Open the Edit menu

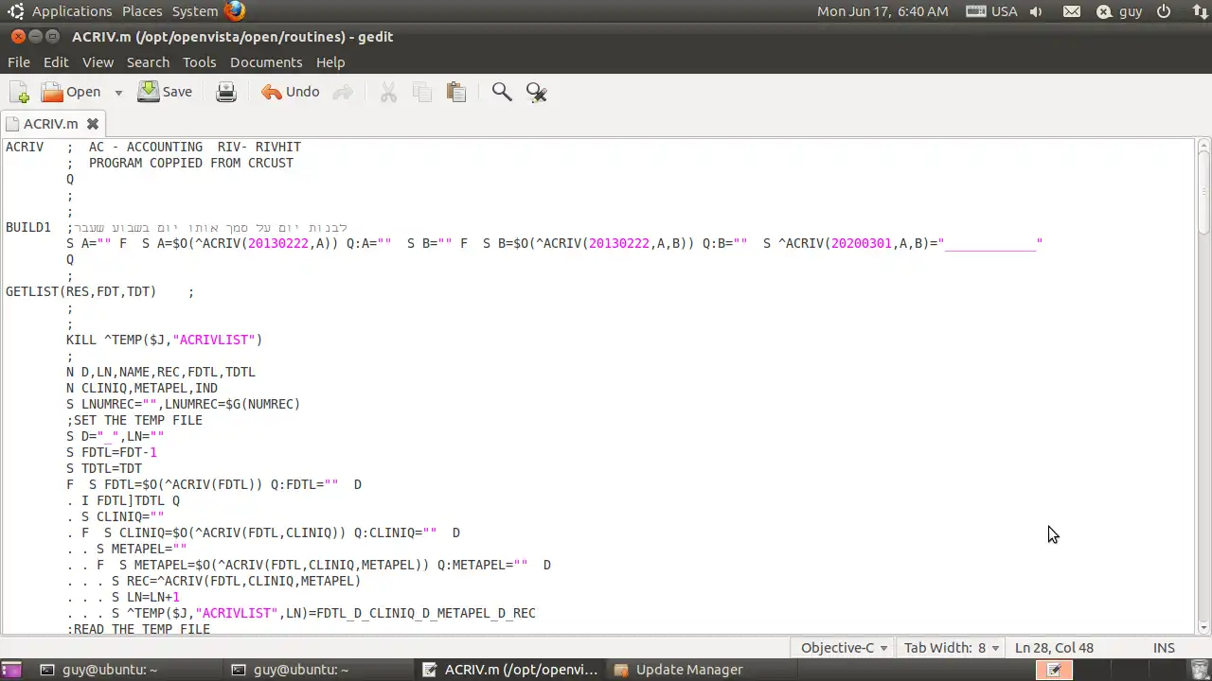tap(56, 62)
